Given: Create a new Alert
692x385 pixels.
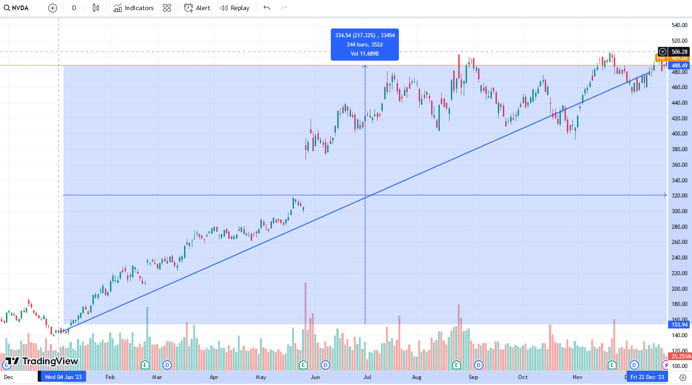Looking at the screenshot, I should pos(197,8).
